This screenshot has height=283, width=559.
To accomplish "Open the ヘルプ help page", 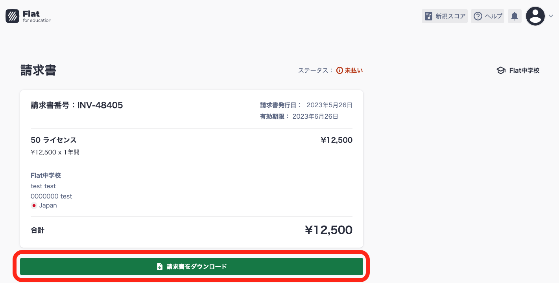I will [x=487, y=16].
